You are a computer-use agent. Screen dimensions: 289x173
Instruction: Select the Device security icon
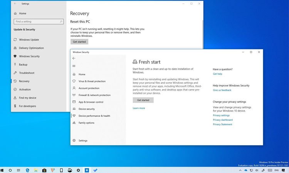click(74, 109)
